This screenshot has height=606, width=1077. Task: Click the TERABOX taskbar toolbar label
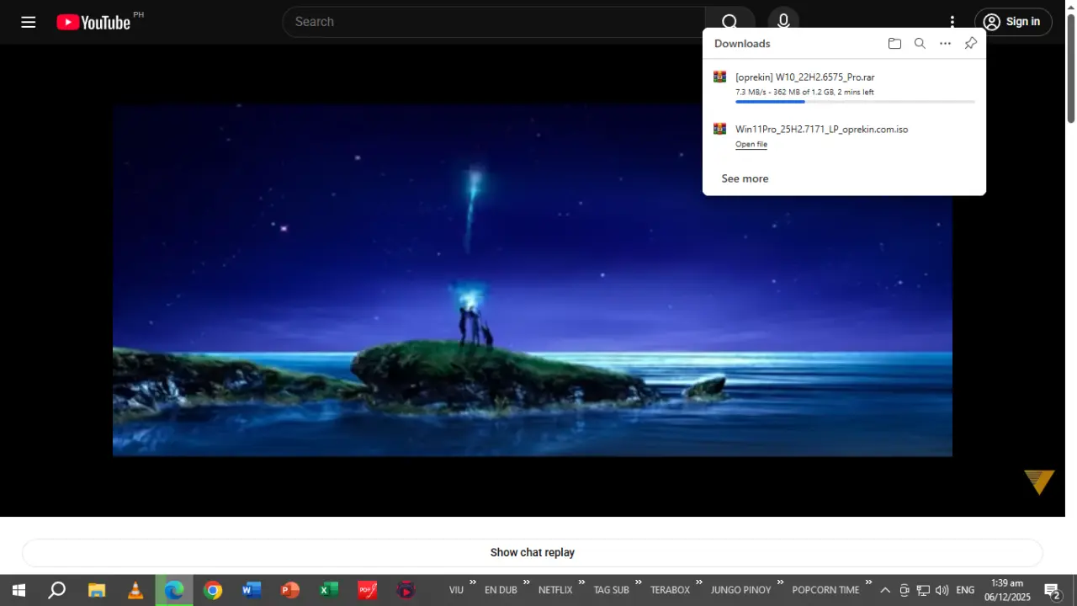pos(670,590)
